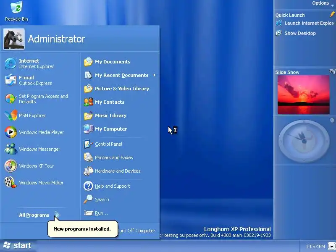336x252 pixels.
Task: Click the My Computer text label
Action: pyautogui.click(x=111, y=129)
